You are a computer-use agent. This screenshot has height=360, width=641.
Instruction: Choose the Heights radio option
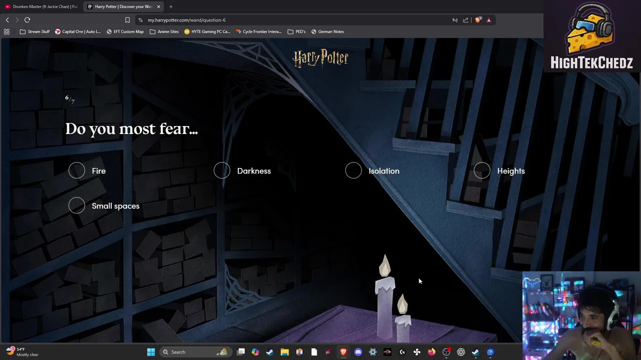click(x=482, y=171)
